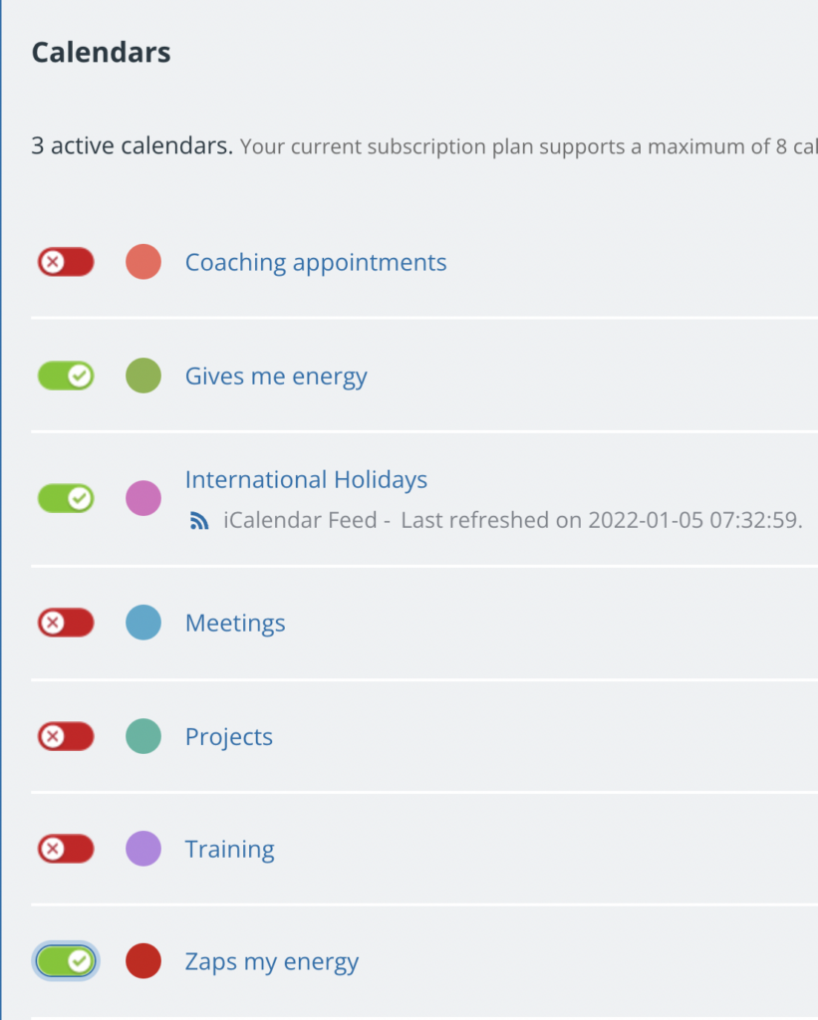Click the blue color circle for Meetings
The width and height of the screenshot is (818, 1020).
click(142, 622)
